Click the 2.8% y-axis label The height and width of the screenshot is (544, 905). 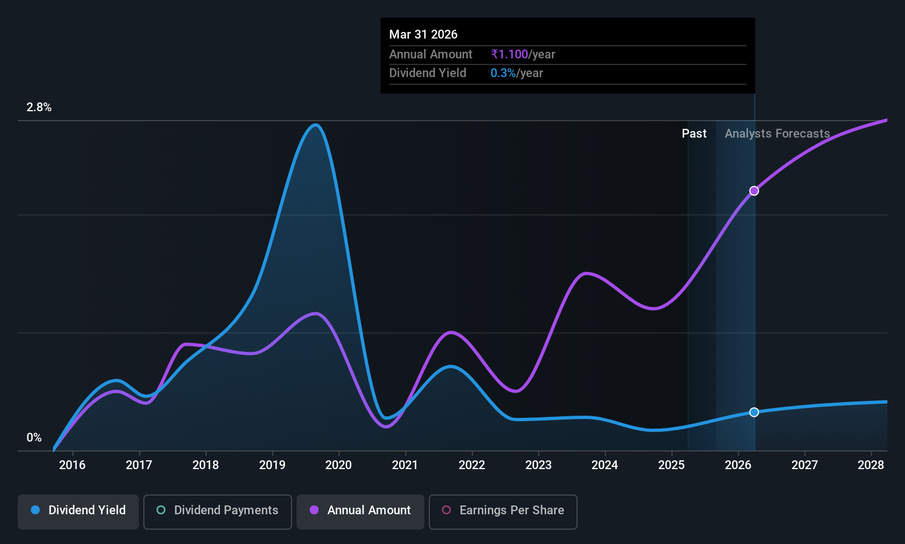click(x=39, y=107)
